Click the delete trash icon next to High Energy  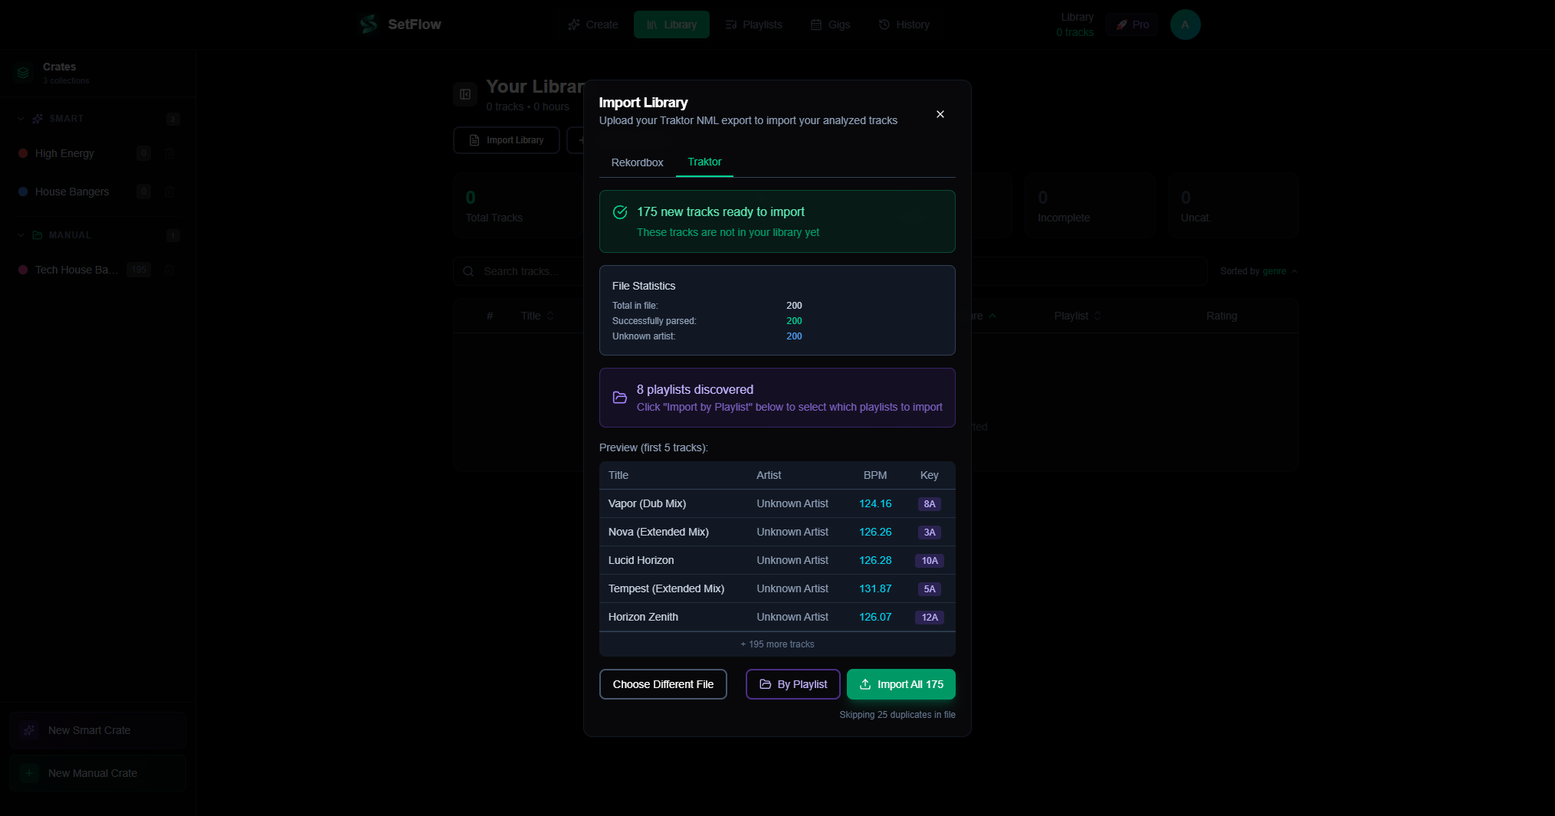(x=169, y=153)
